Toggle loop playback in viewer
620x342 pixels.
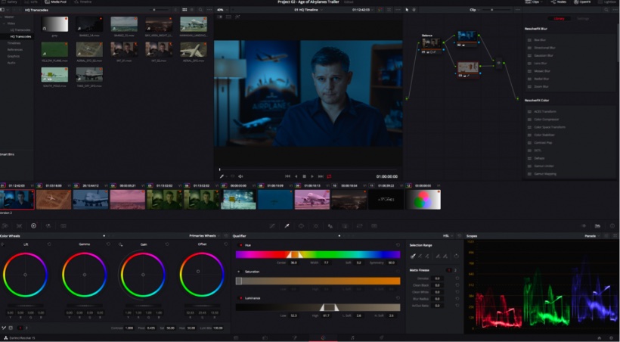[329, 176]
